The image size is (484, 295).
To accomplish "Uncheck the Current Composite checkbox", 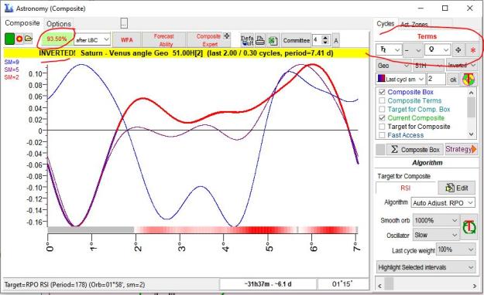I will pyautogui.click(x=382, y=117).
